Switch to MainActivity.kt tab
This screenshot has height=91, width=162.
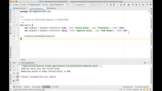(x=21, y=8)
